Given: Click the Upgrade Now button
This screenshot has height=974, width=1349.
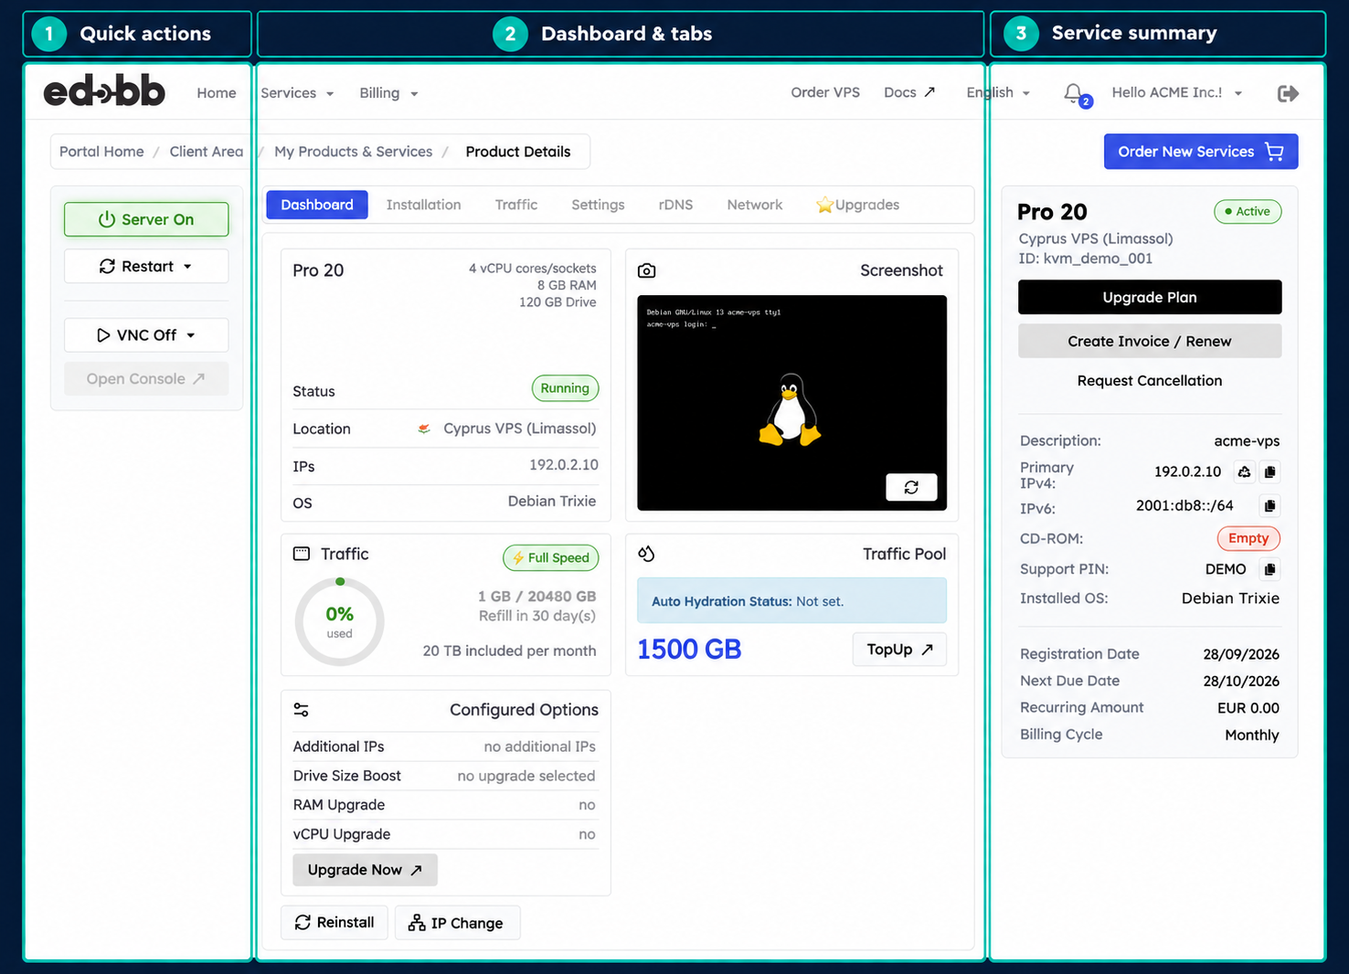Looking at the screenshot, I should [365, 870].
